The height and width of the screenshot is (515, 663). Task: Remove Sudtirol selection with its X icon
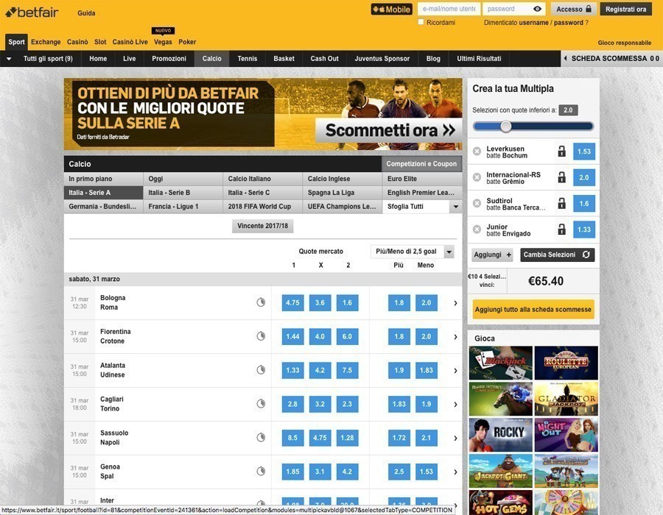tap(477, 204)
